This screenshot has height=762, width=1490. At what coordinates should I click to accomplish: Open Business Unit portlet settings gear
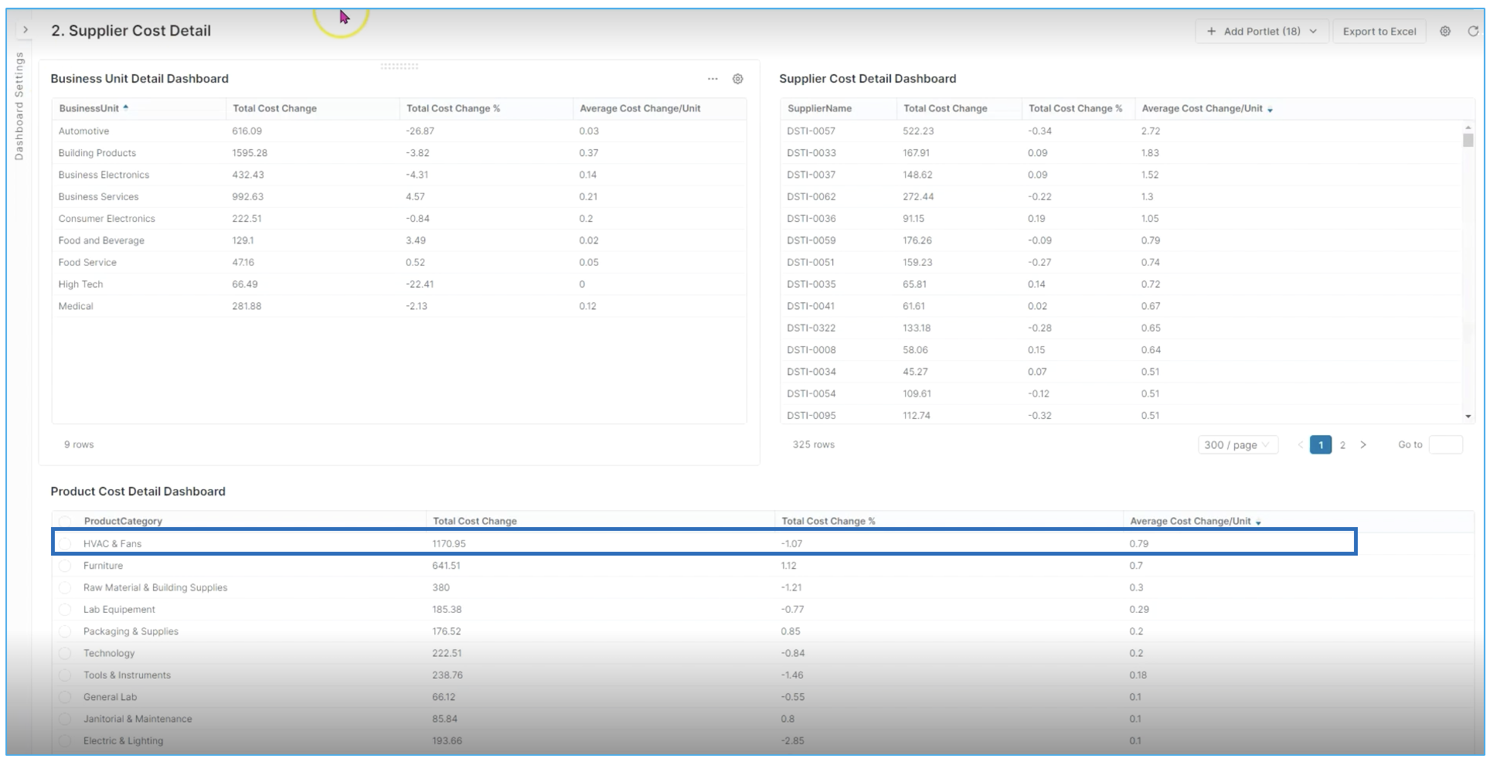(737, 79)
